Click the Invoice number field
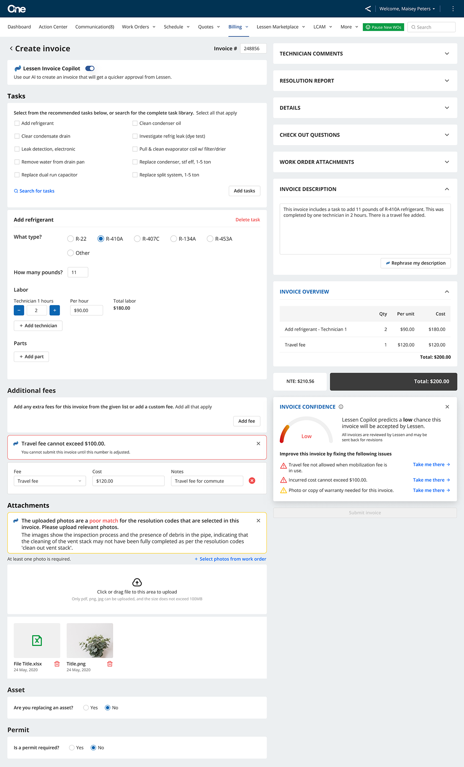This screenshot has width=464, height=767. pos(253,48)
